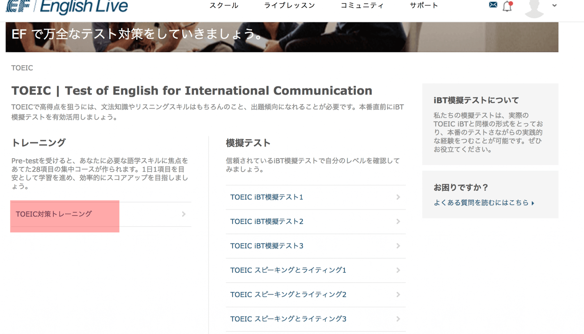Open TOEIC スピーキングとライティング1

pos(315,270)
